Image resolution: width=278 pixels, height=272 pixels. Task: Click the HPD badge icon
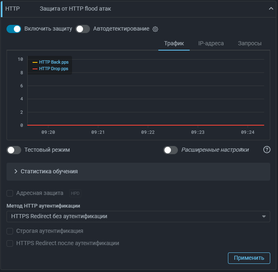(x=75, y=193)
